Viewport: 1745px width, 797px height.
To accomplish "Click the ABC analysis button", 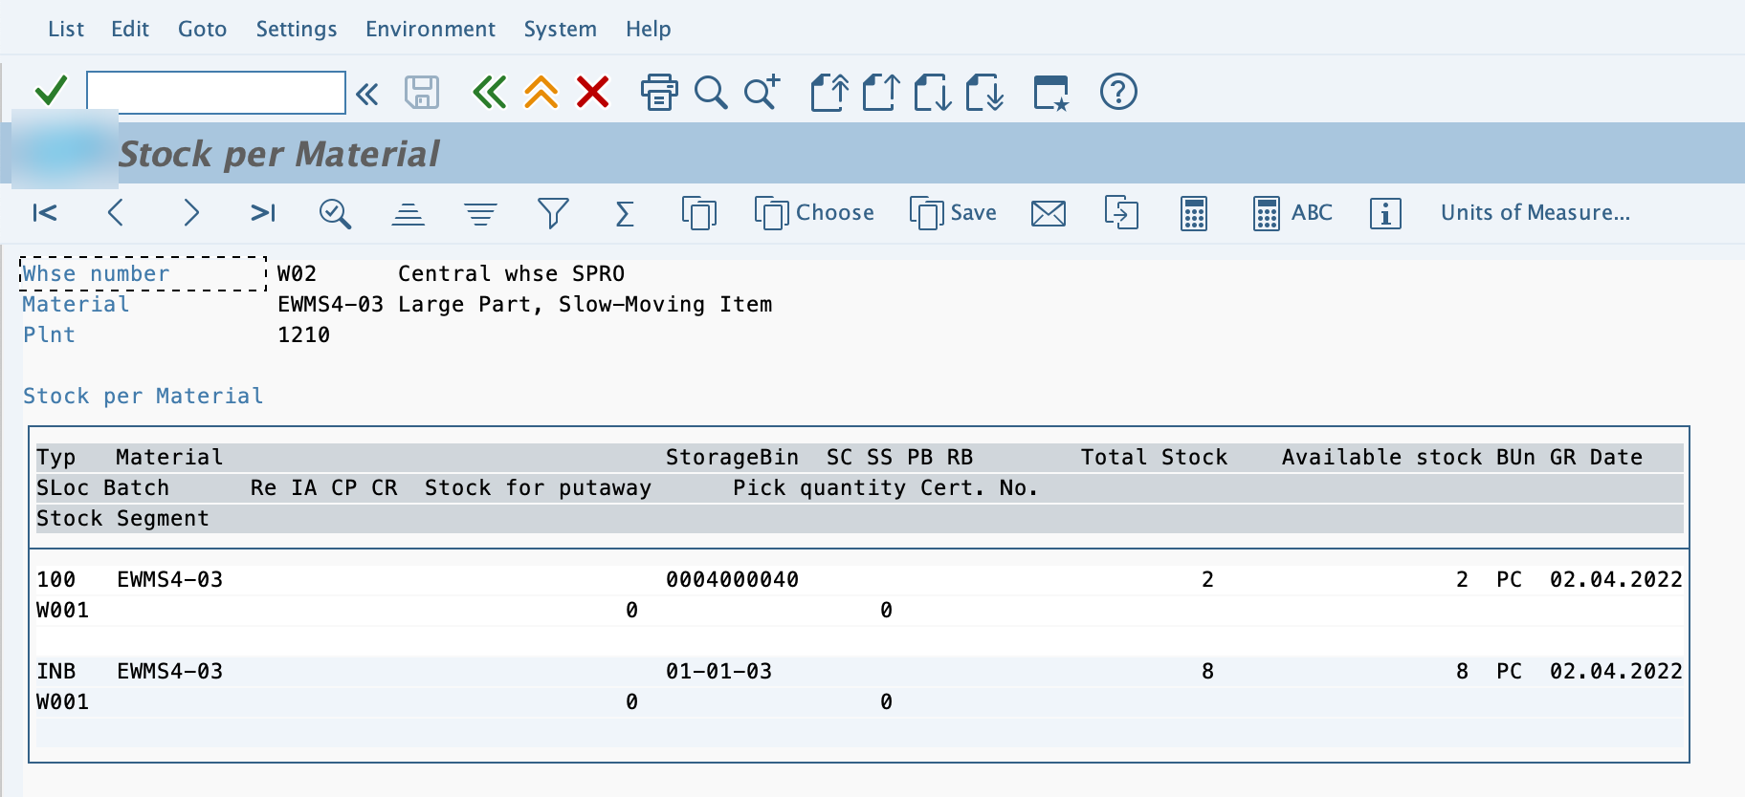I will coord(1292,213).
